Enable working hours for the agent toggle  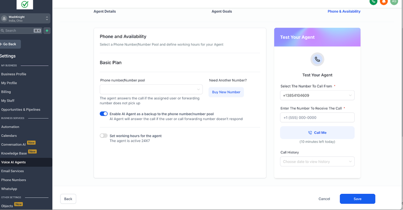[104, 136]
